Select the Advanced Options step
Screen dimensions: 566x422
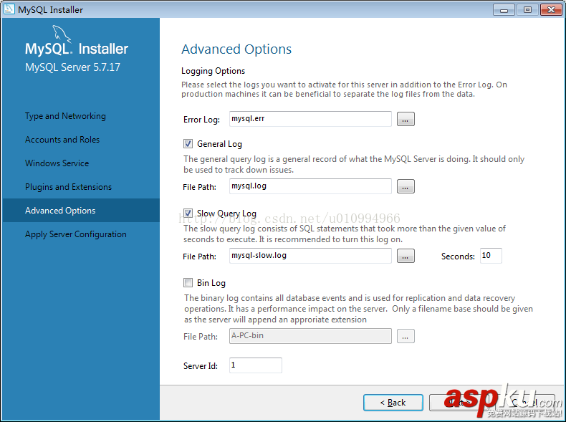pyautogui.click(x=81, y=211)
